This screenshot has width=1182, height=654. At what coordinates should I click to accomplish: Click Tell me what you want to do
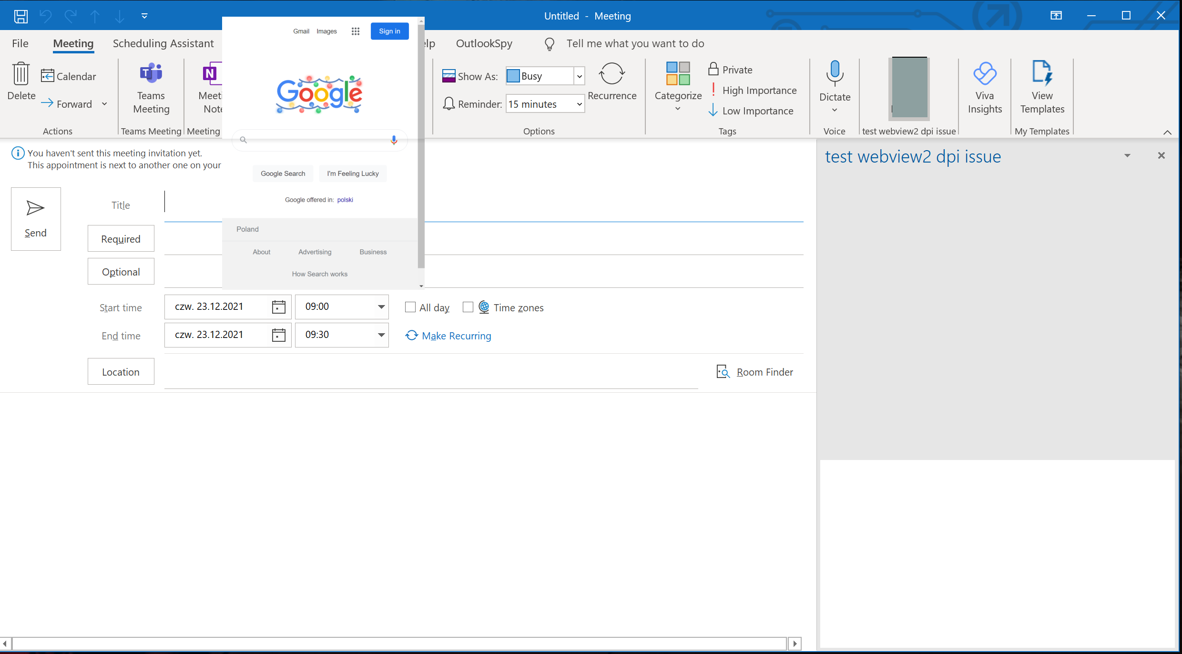(x=635, y=43)
